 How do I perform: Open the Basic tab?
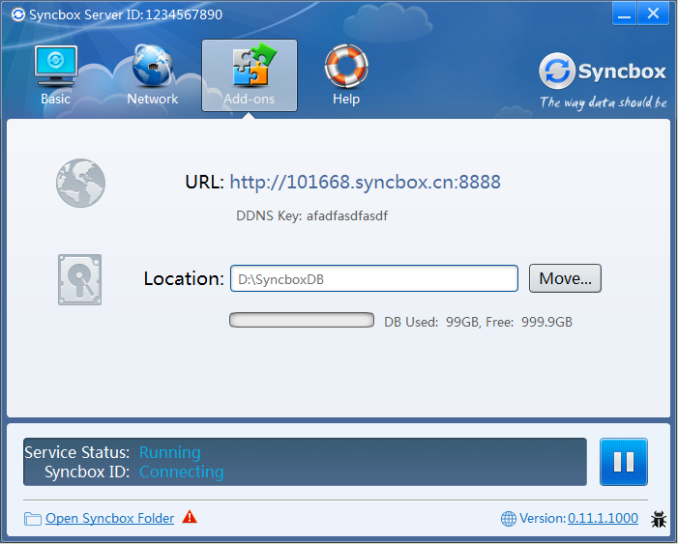point(56,75)
